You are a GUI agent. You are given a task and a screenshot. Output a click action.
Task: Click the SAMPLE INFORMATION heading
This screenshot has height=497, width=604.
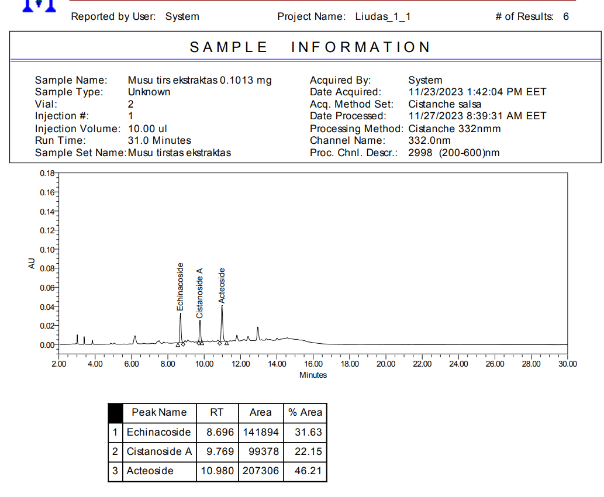pos(310,47)
